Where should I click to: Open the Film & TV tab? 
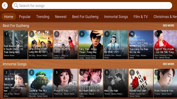141,17
